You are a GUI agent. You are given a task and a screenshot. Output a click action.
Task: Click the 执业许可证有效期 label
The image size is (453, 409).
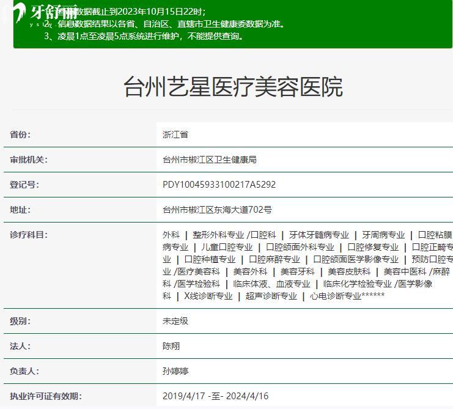click(46, 396)
